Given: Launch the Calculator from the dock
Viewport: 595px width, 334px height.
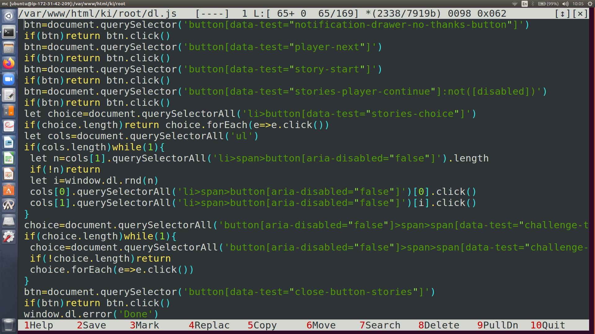Looking at the screenshot, I should [x=9, y=111].
